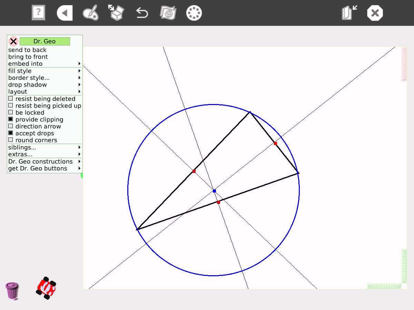Click the green 'Dr. Geo' menu title
Image resolution: width=414 pixels, height=310 pixels.
click(45, 41)
